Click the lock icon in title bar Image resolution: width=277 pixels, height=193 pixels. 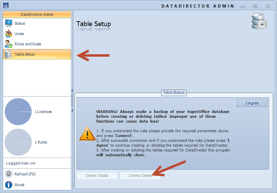(x=6, y=5)
